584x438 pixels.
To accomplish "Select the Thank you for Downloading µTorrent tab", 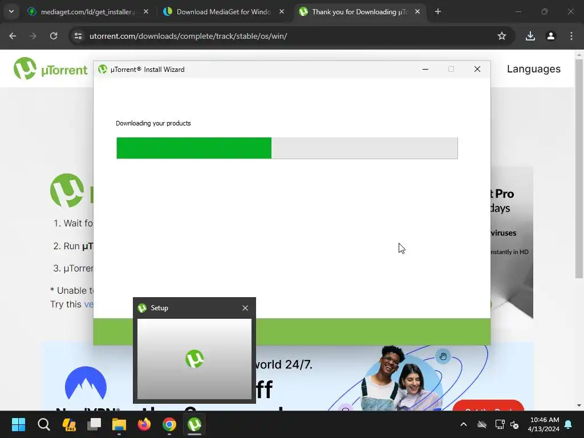I will (360, 11).
